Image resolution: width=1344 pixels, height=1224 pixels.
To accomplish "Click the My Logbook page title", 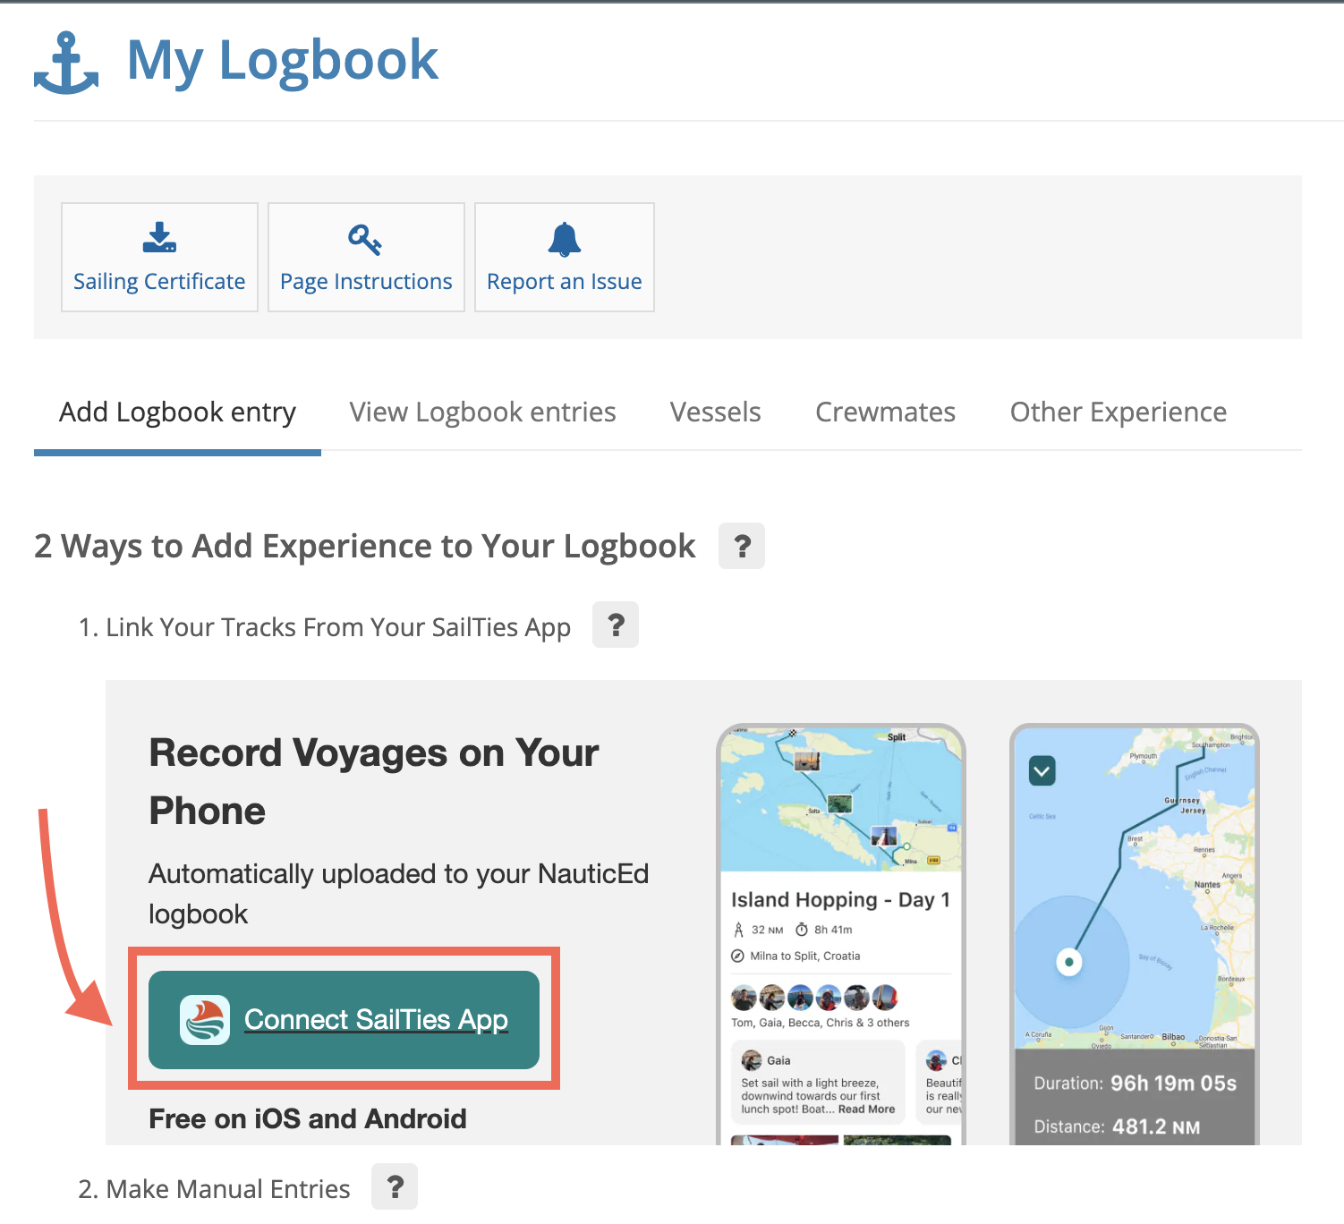I will (x=283, y=61).
